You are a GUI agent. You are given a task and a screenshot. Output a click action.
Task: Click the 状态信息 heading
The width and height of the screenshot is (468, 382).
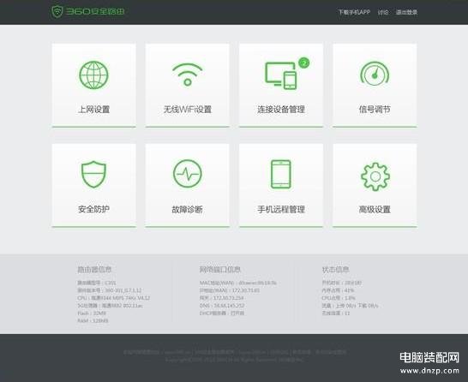pos(335,270)
